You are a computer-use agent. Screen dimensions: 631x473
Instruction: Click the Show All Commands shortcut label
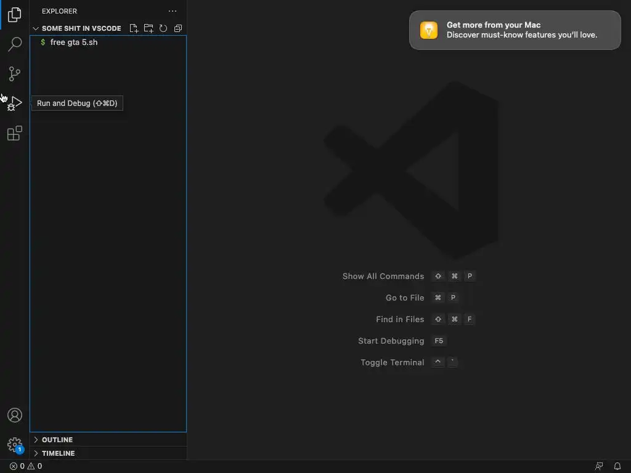click(383, 277)
